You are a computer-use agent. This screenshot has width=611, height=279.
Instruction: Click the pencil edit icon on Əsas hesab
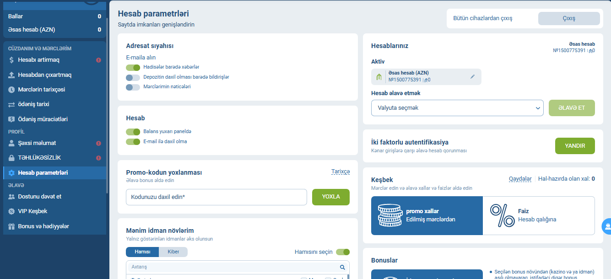tap(472, 77)
